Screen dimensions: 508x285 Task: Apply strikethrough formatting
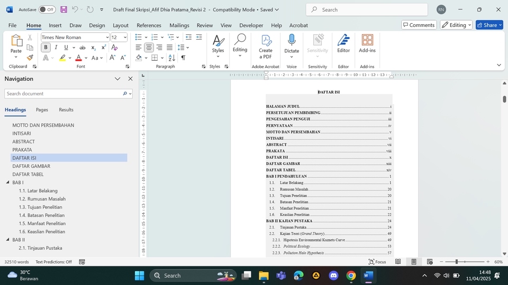pos(83,47)
